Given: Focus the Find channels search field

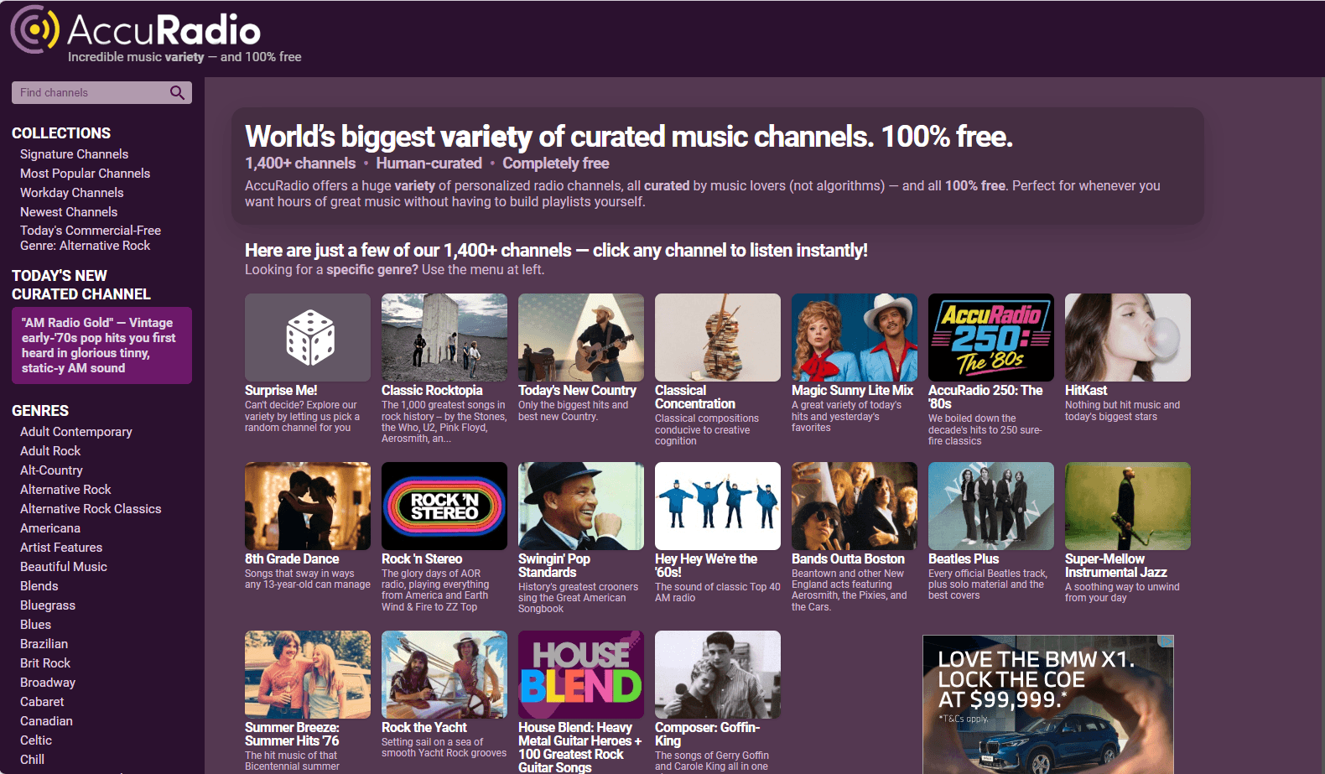Looking at the screenshot, I should point(101,92).
